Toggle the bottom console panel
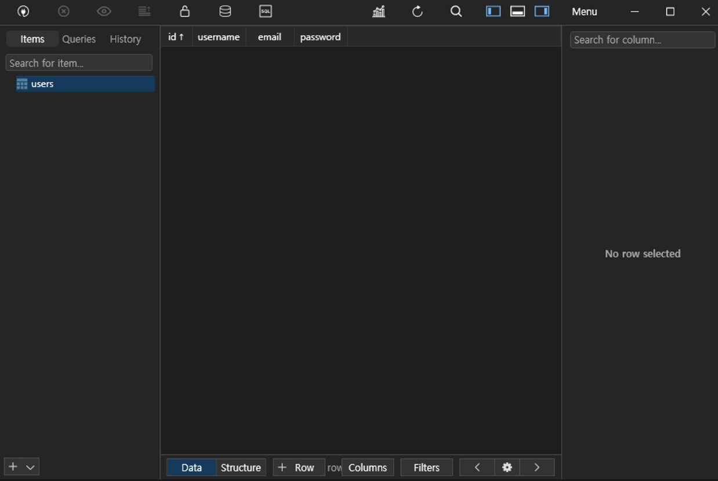 (x=517, y=12)
